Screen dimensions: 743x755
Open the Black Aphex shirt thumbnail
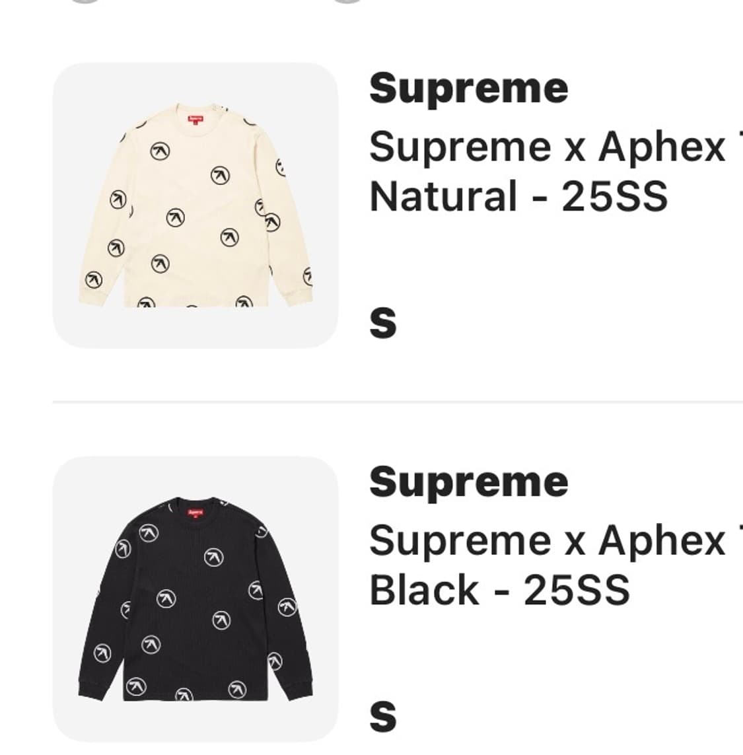click(195, 599)
